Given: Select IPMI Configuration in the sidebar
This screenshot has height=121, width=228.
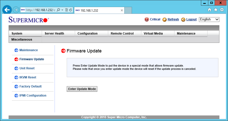Looking at the screenshot, I should (x=33, y=96).
